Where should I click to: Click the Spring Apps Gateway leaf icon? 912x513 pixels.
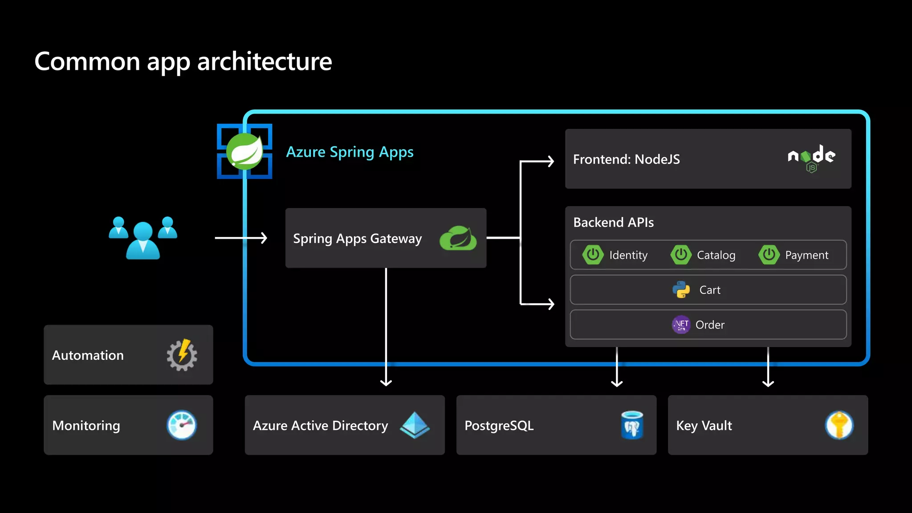coord(458,238)
